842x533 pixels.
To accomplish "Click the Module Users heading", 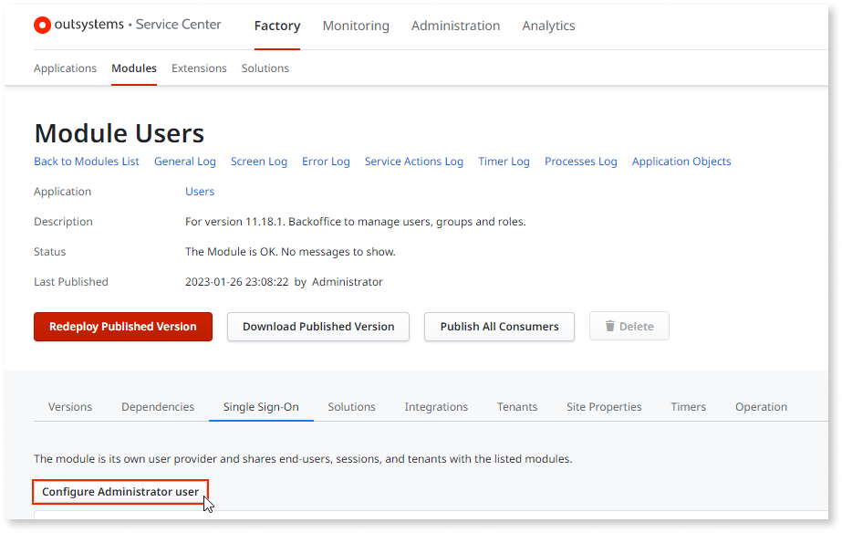I will pos(120,133).
